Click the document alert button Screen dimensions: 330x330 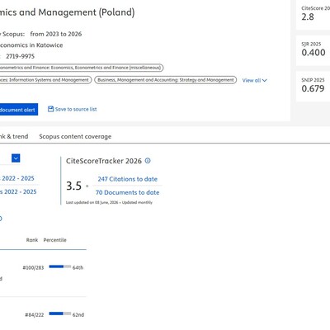pos(19,110)
